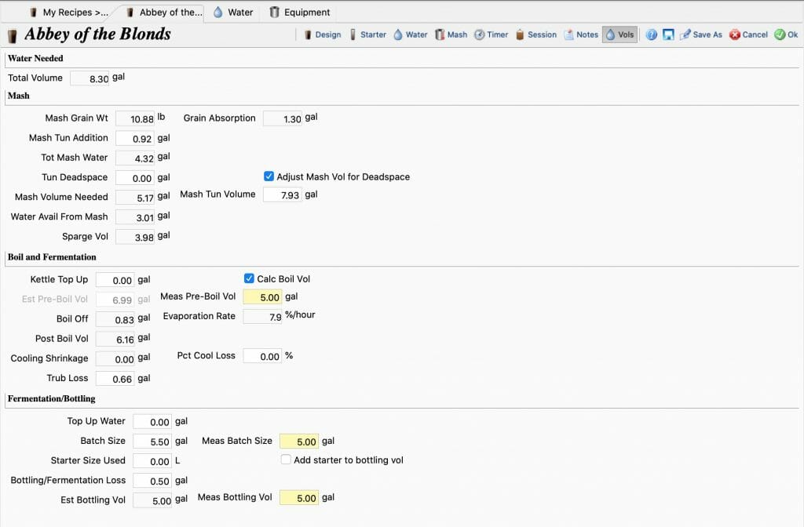Click Save As in toolbar
This screenshot has width=804, height=527.
[701, 35]
